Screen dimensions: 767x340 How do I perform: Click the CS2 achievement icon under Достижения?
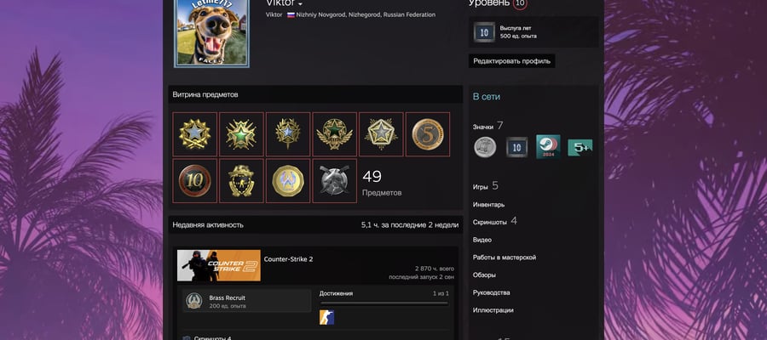[x=326, y=317]
